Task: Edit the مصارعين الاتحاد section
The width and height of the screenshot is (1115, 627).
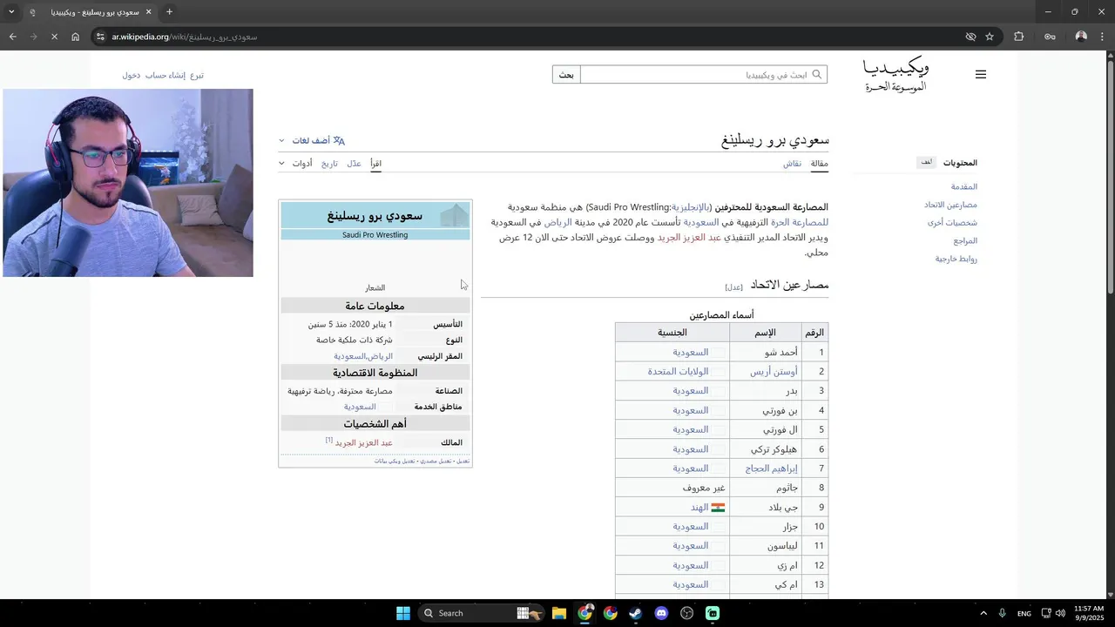Action: click(x=733, y=287)
